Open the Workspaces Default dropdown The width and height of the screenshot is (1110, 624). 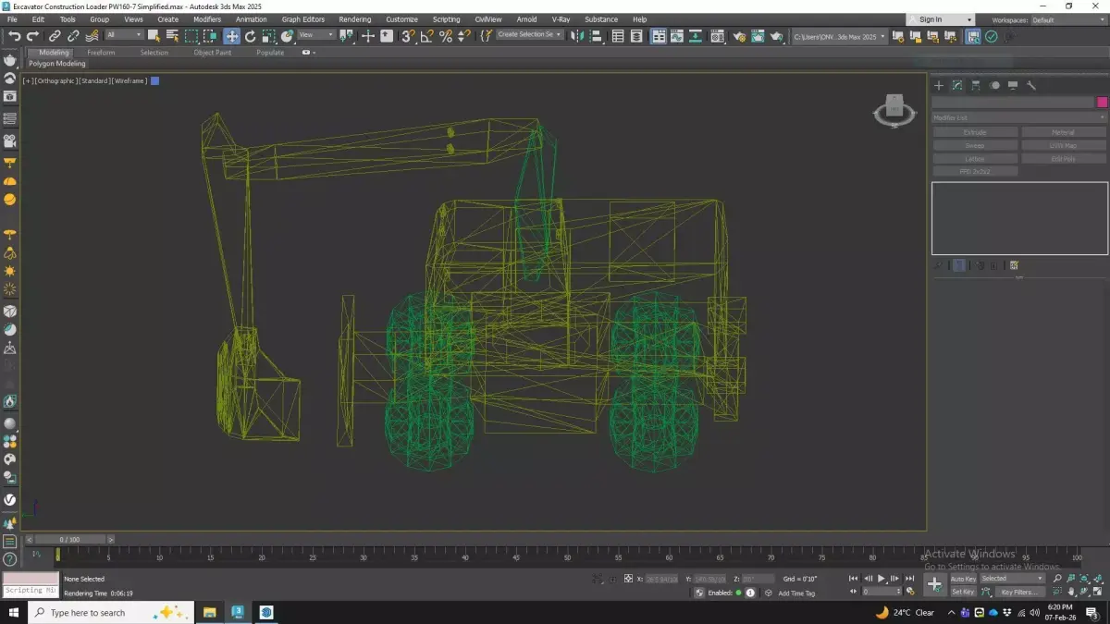(1067, 19)
